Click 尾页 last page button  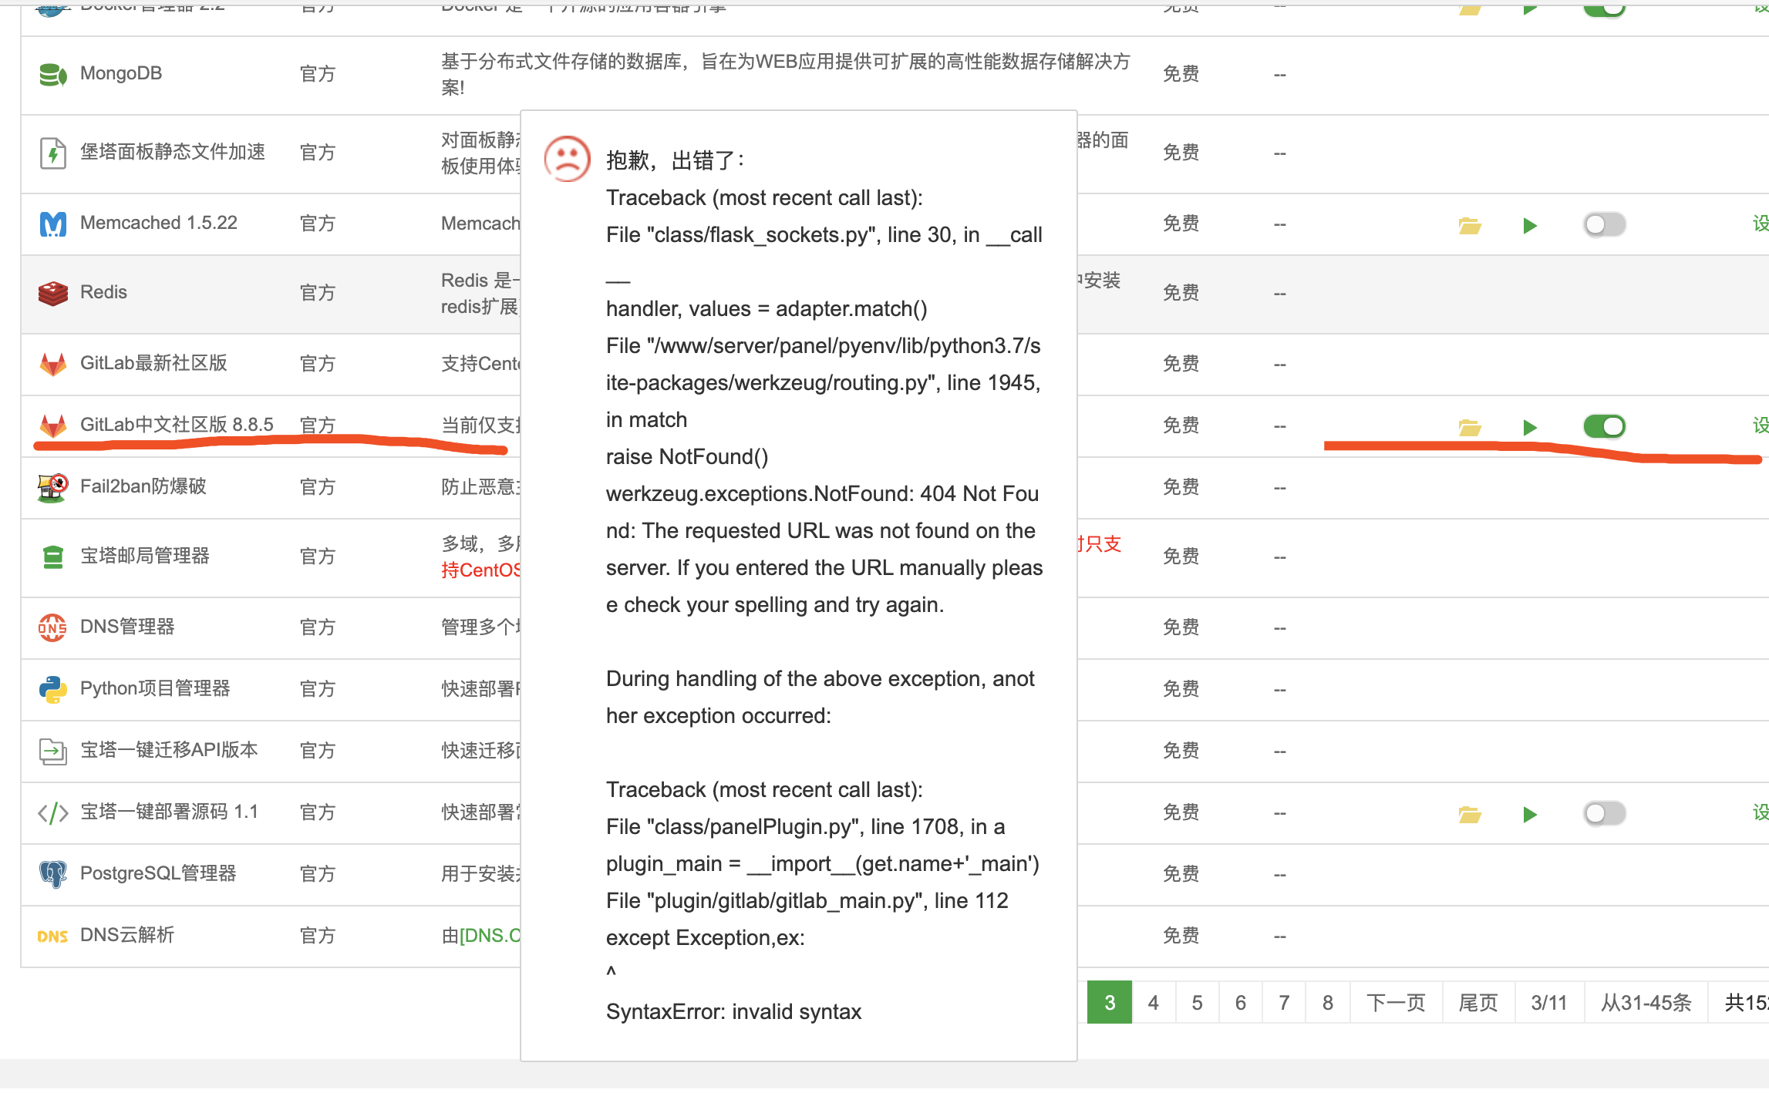(1478, 1002)
